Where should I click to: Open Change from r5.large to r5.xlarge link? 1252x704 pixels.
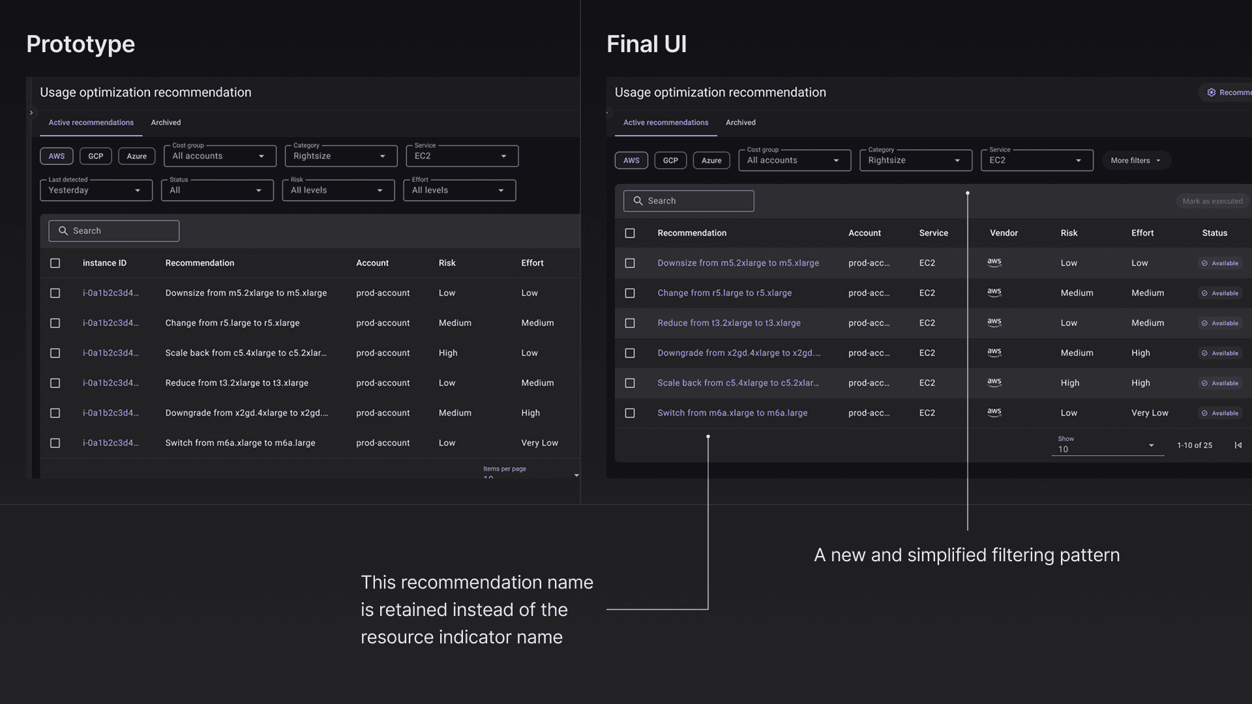(724, 293)
